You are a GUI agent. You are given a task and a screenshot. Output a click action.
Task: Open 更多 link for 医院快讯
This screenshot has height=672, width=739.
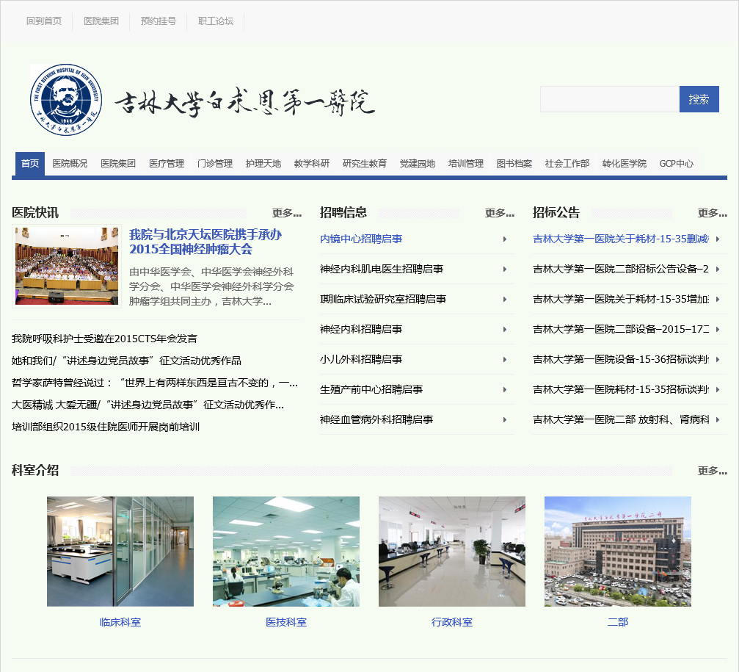click(286, 213)
